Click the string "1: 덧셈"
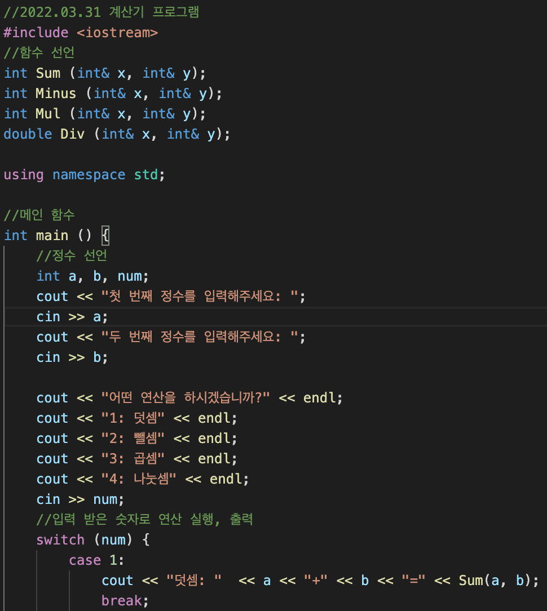Image resolution: width=547 pixels, height=611 pixels. coord(133,418)
